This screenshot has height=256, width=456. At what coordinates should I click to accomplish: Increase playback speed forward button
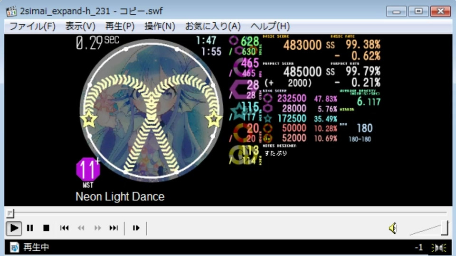point(98,228)
